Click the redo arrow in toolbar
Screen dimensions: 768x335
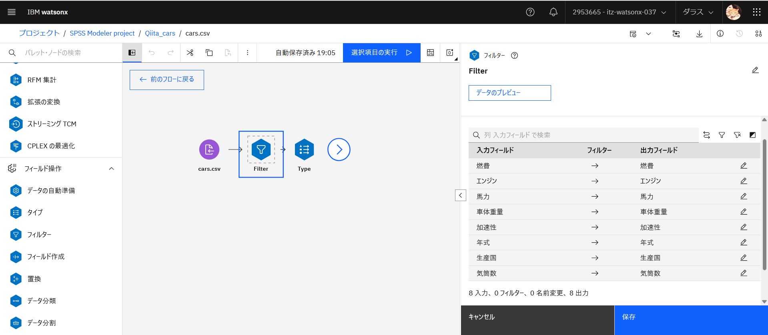click(x=171, y=53)
